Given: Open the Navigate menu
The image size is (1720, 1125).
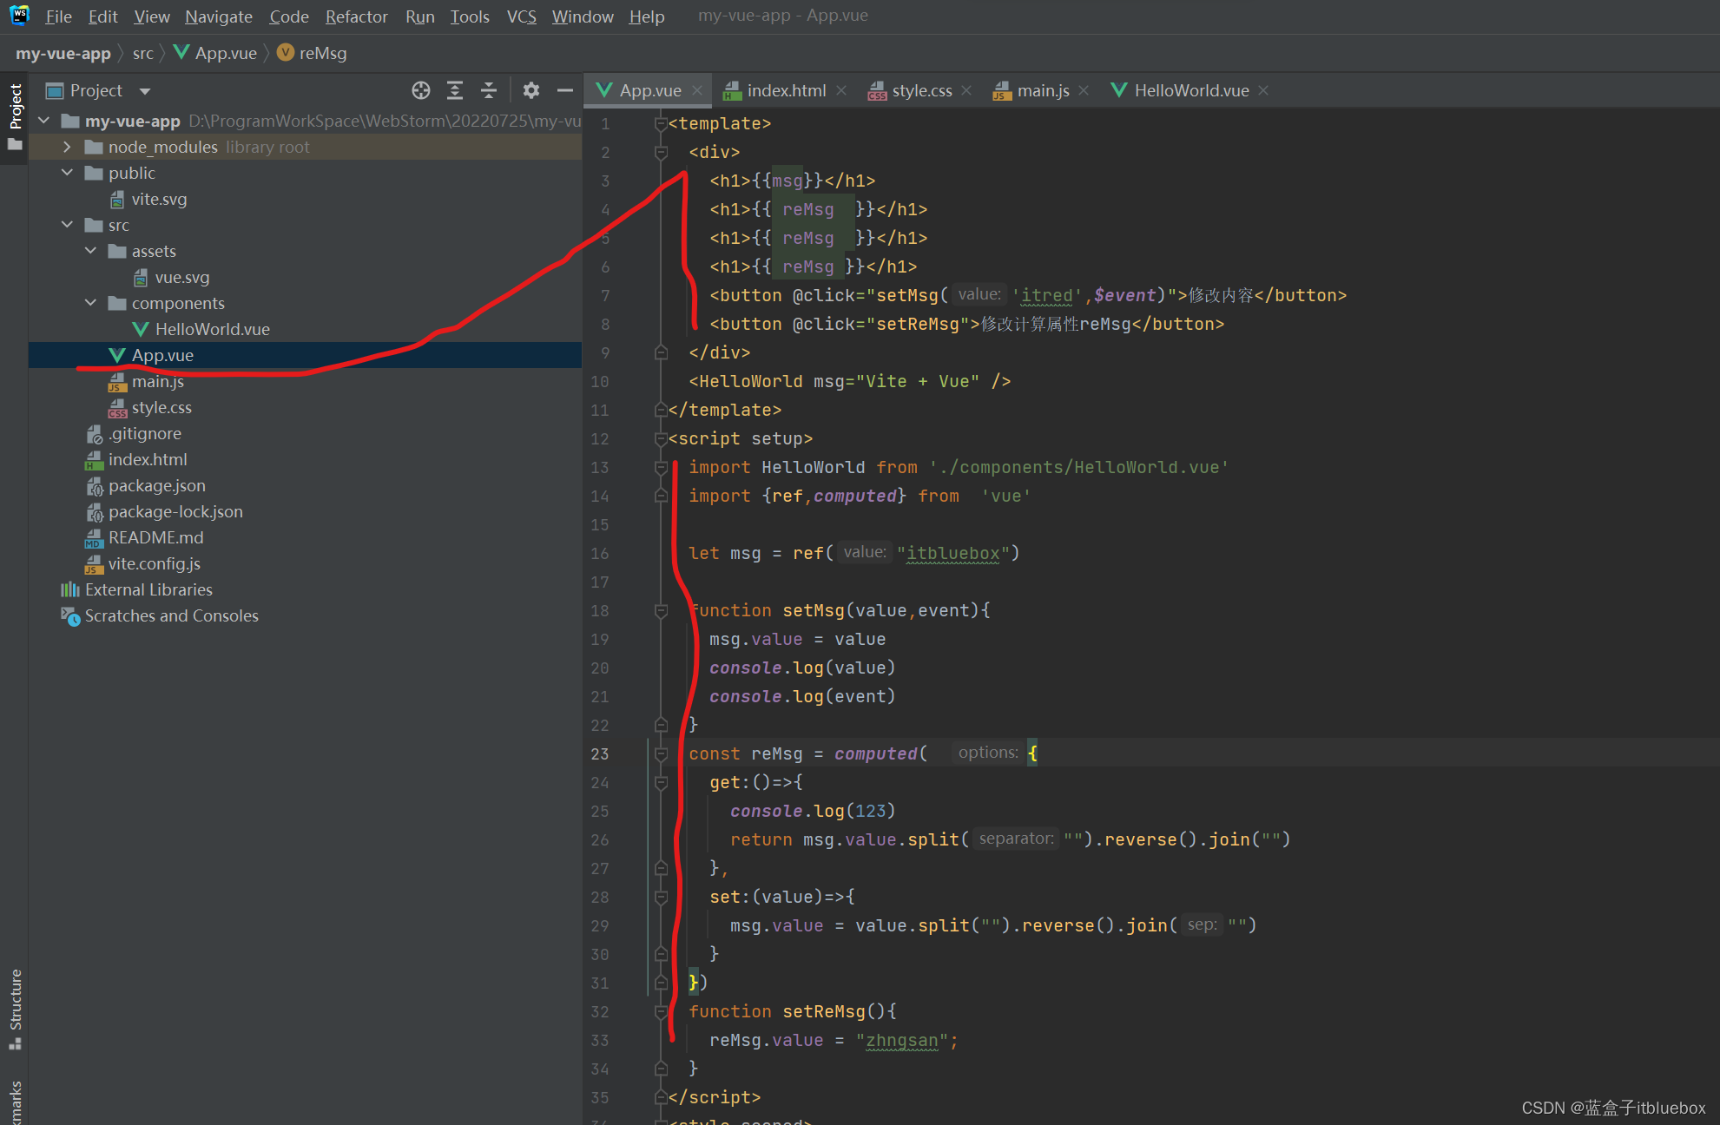Looking at the screenshot, I should (x=218, y=16).
